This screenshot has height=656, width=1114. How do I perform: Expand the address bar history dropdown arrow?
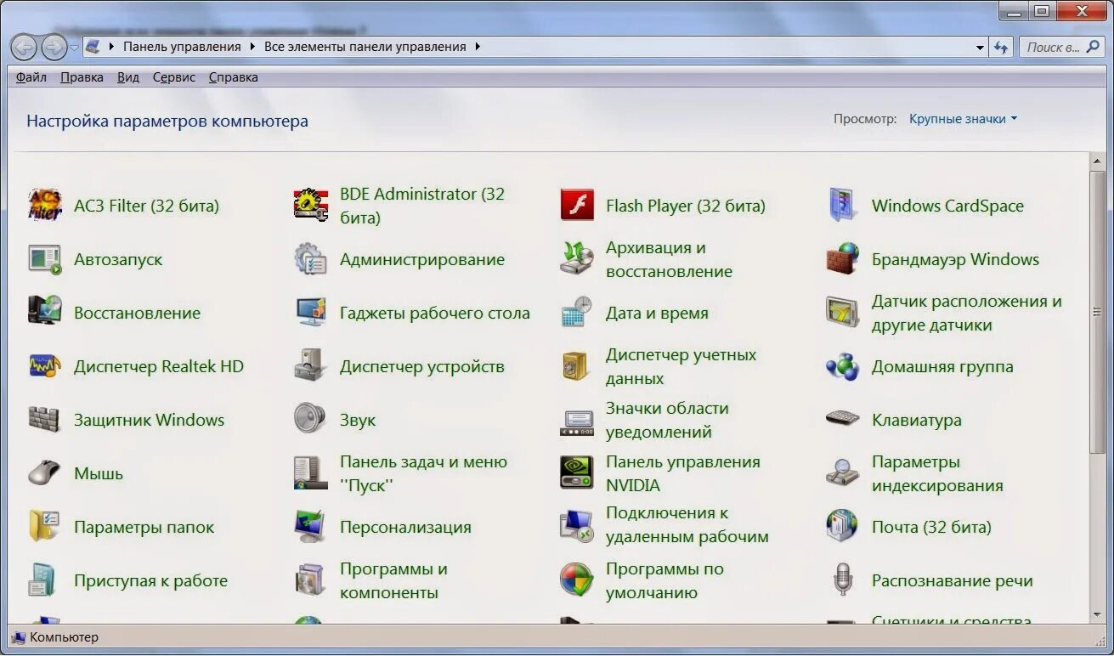(980, 48)
